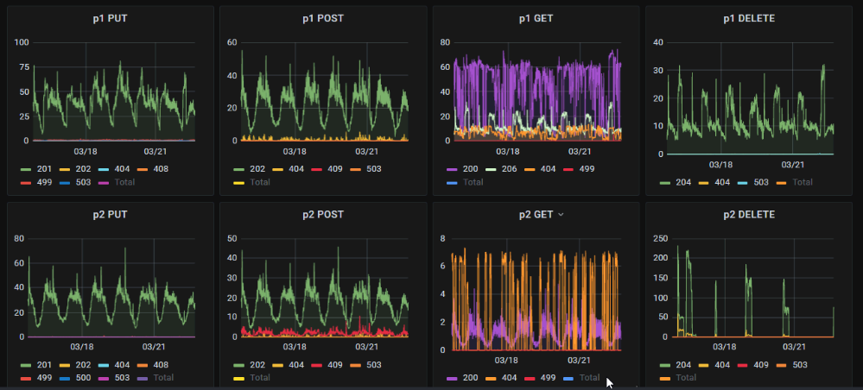863x390 pixels.
Task: Click the p1 POST panel title
Action: 323,19
